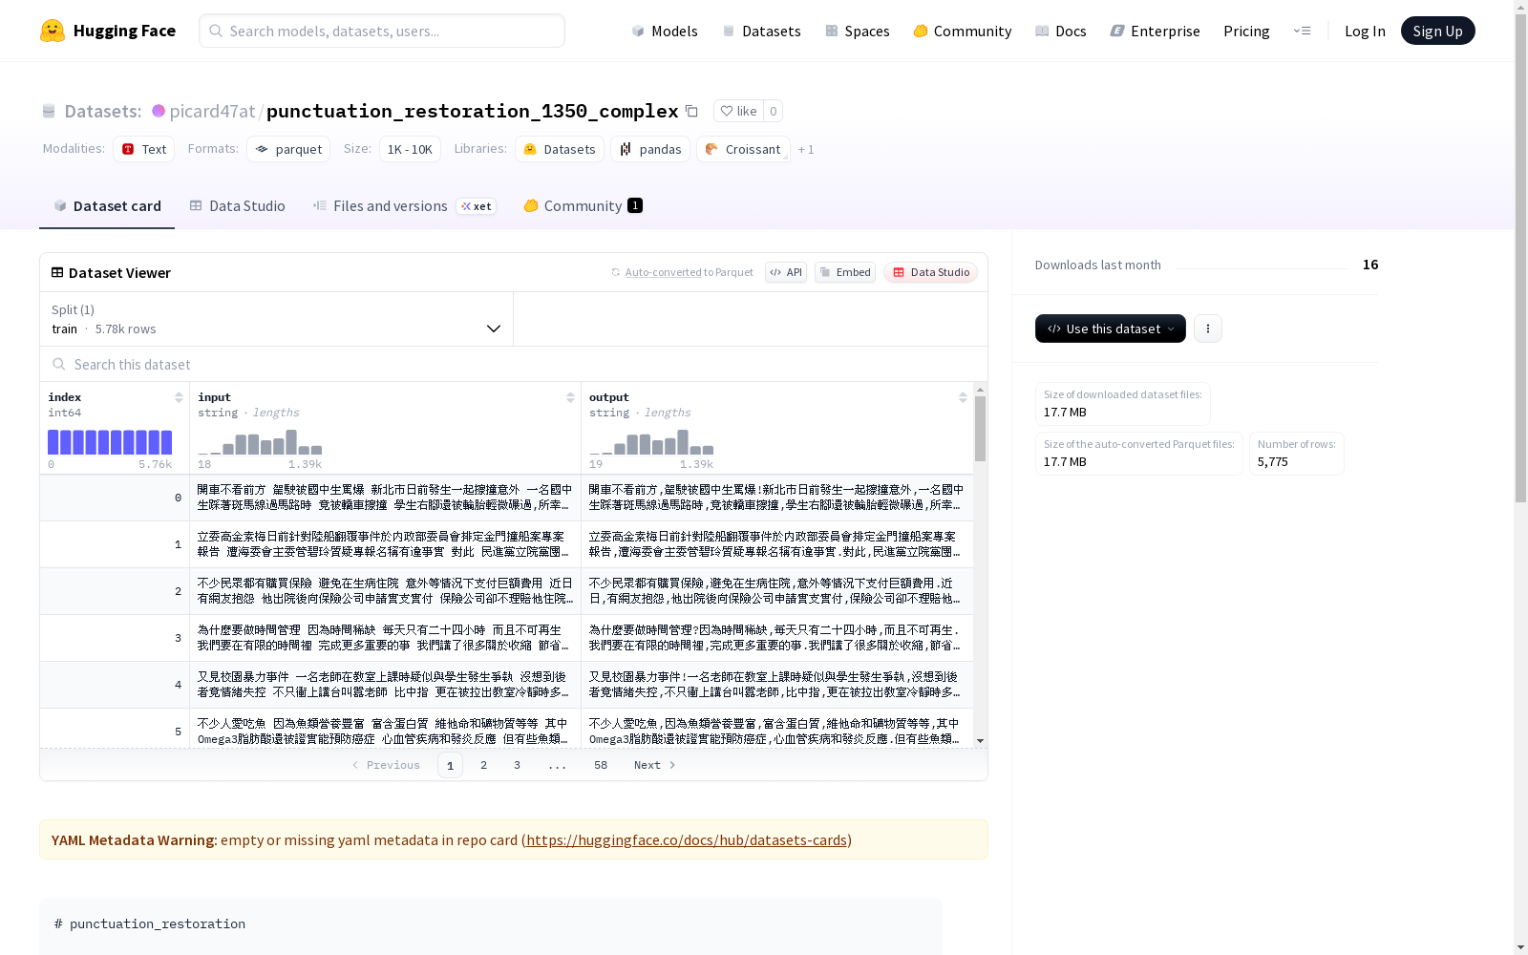Click the Embed button
1528x955 pixels.
845,272
